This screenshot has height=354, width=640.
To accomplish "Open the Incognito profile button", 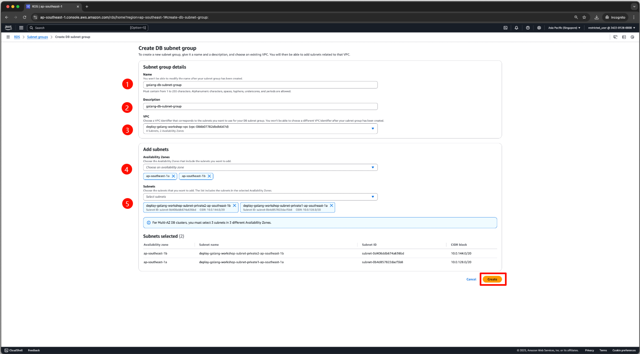I will tap(615, 17).
